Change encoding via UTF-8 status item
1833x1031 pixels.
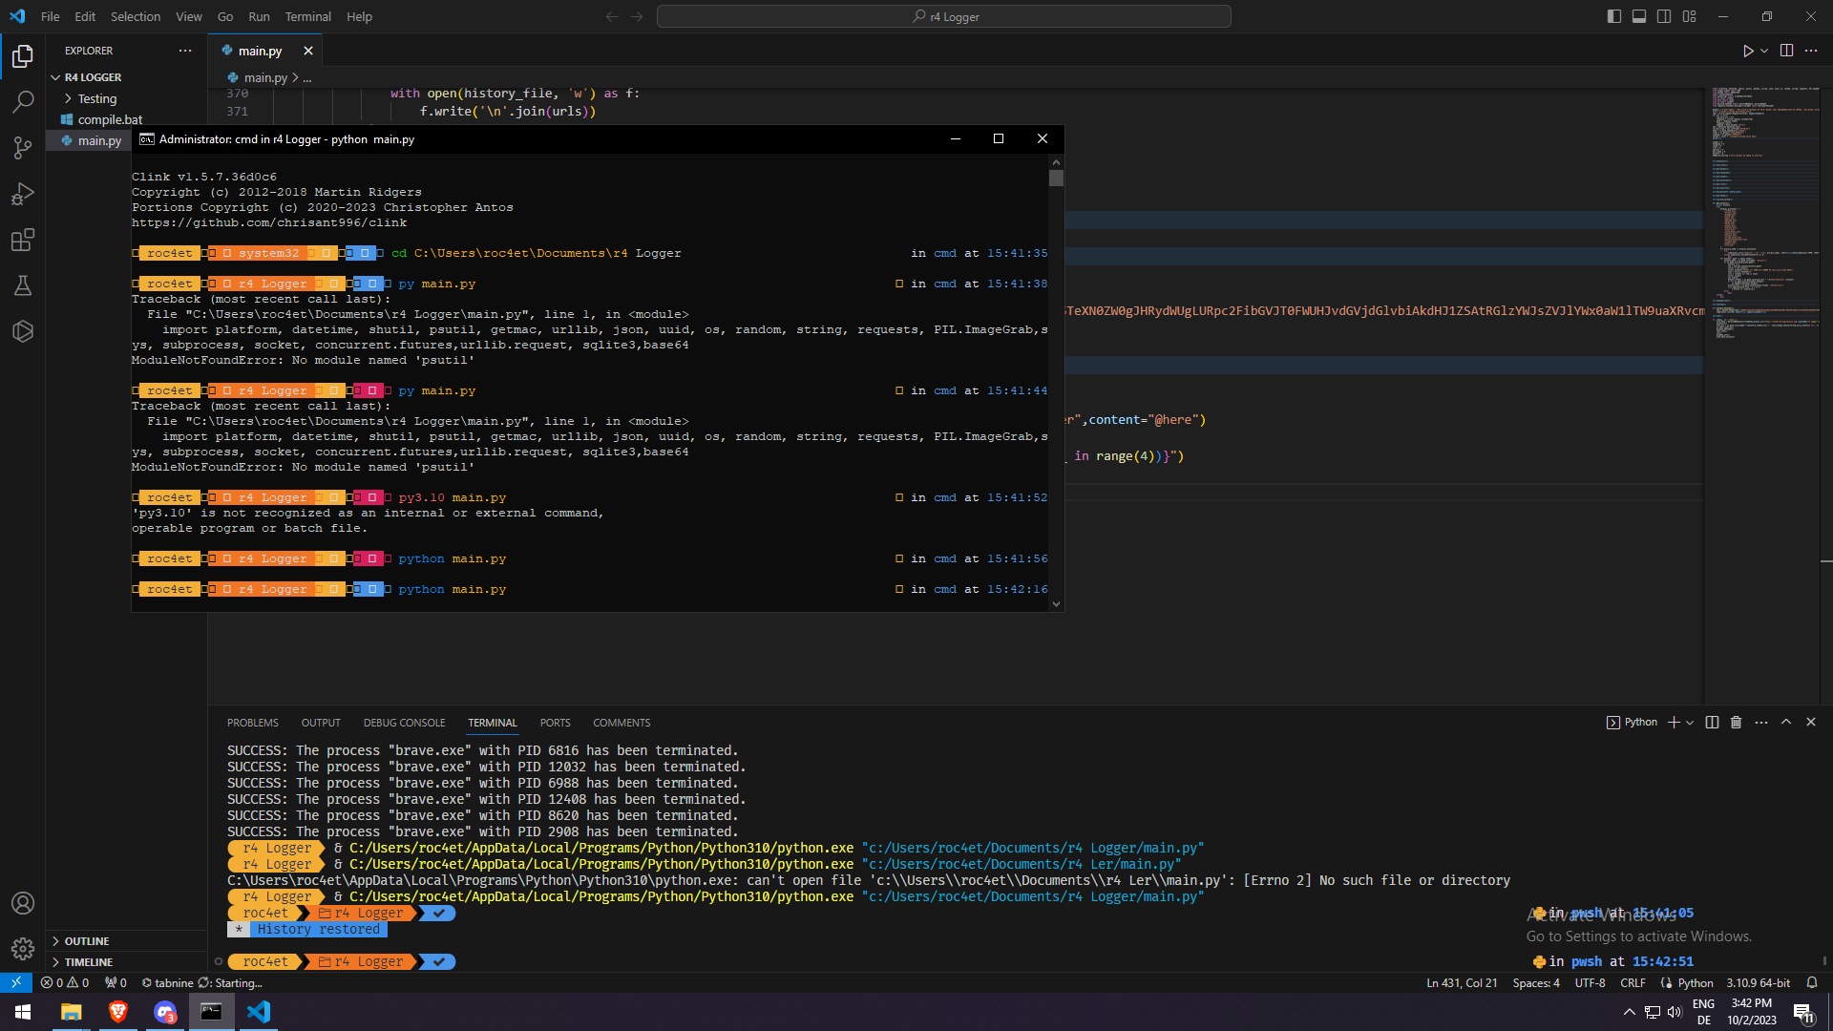(1590, 982)
